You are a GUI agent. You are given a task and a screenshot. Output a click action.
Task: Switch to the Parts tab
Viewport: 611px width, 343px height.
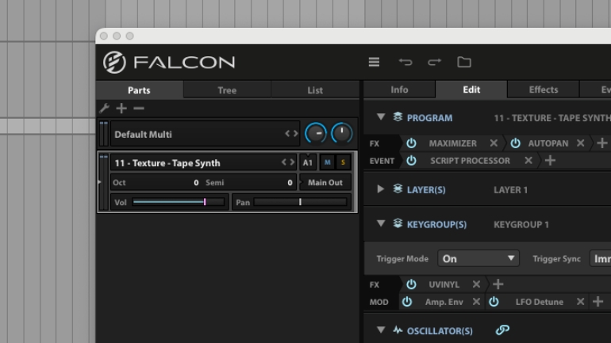point(139,90)
